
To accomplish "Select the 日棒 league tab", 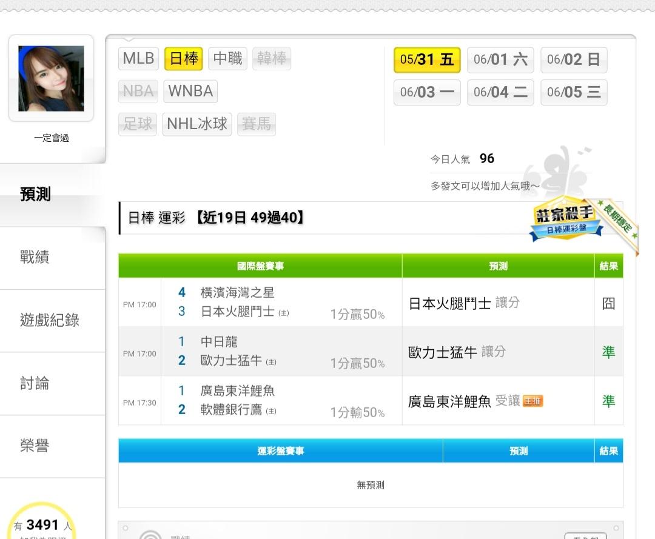I will pyautogui.click(x=184, y=58).
